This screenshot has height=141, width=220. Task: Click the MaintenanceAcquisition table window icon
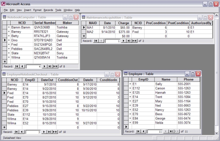pyautogui.click(x=84, y=17)
